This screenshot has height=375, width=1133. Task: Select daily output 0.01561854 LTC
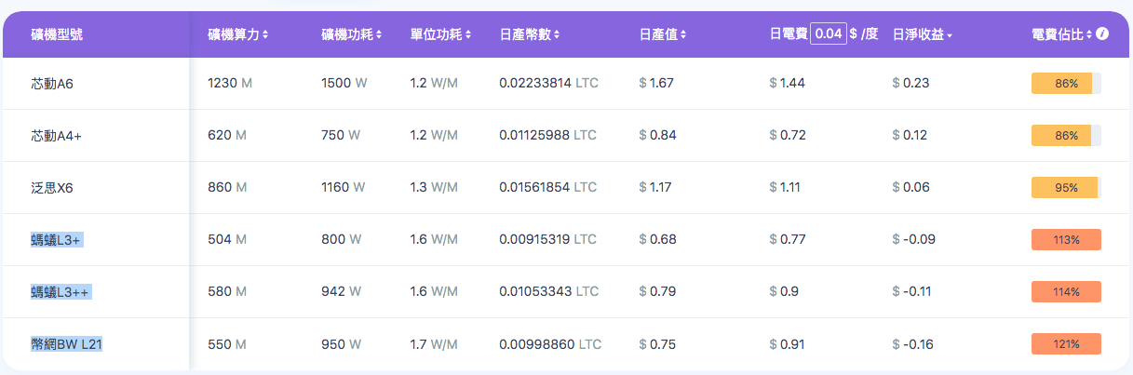tap(548, 187)
